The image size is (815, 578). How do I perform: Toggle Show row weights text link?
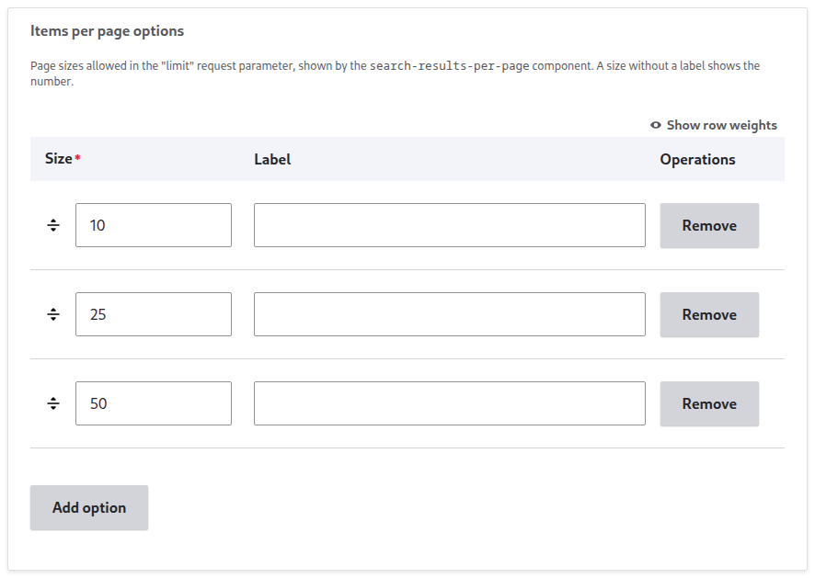721,125
